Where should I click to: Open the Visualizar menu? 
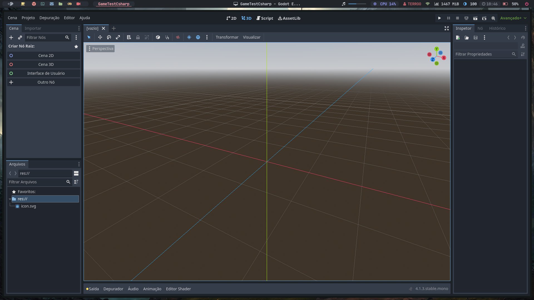coord(252,37)
